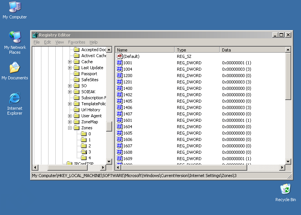
Task: Select the DWORD icon for value 1604
Action: [119, 126]
